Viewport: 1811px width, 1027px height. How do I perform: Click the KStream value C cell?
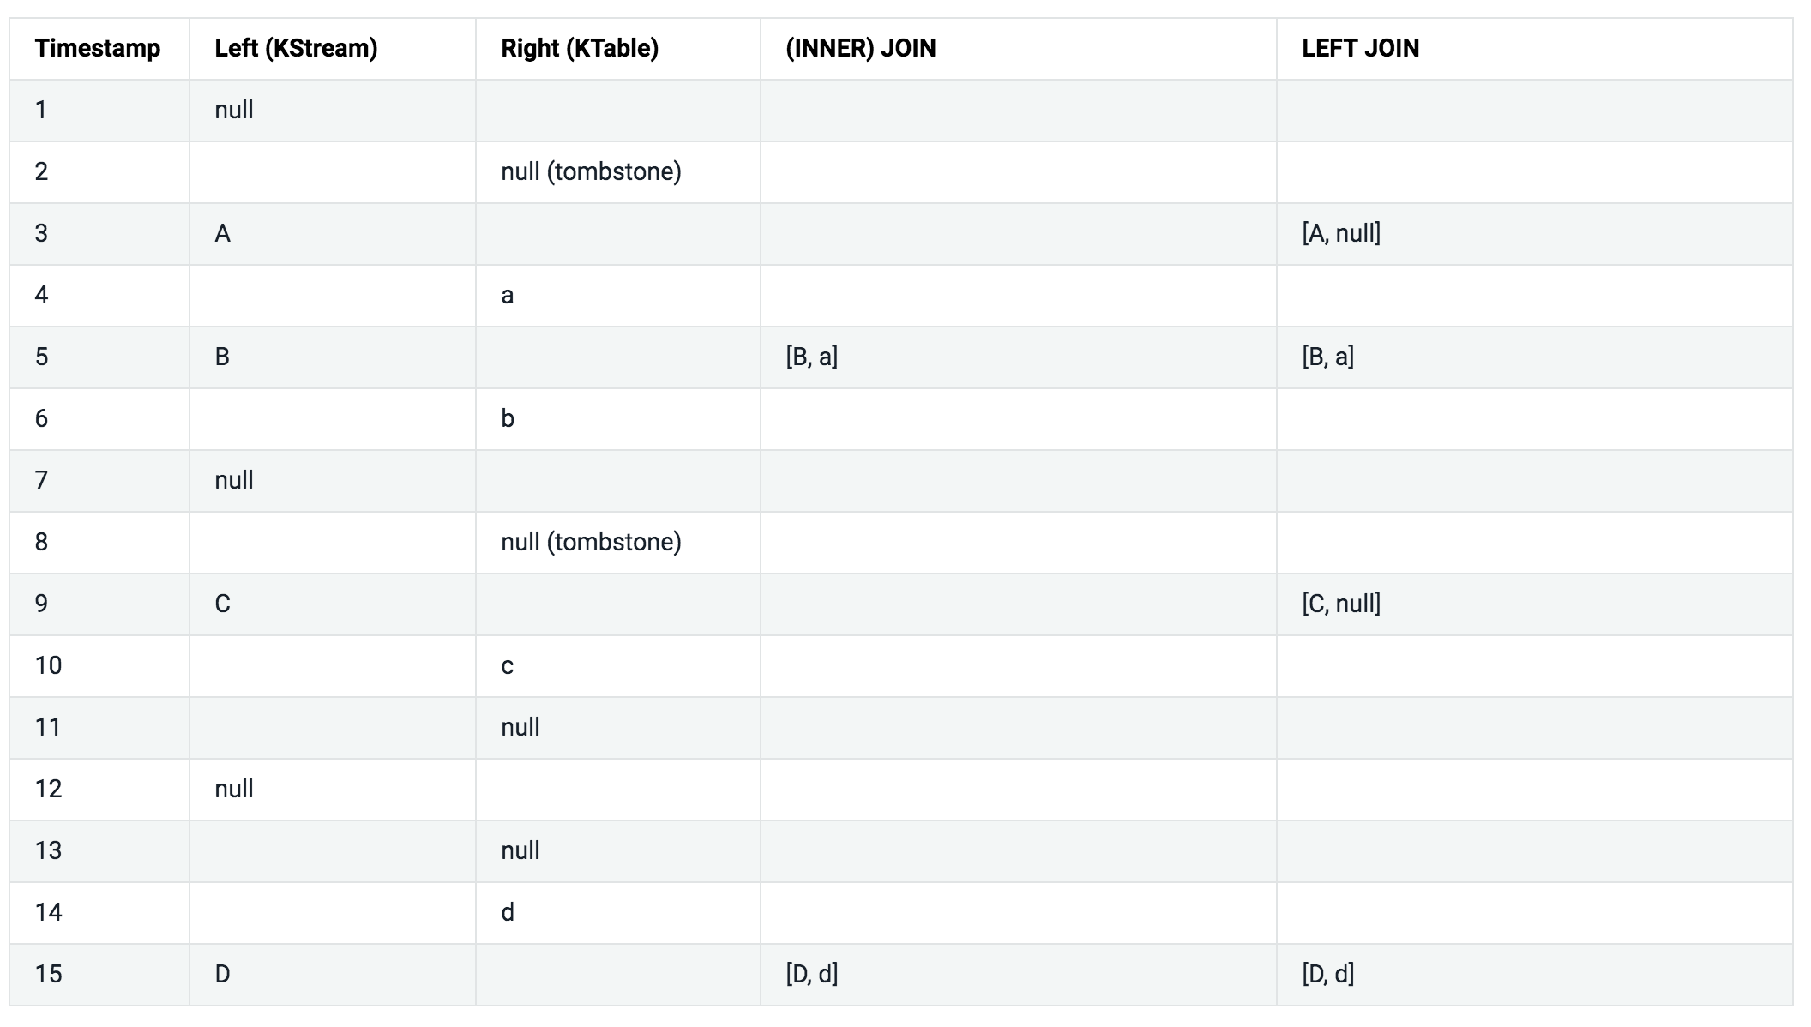click(x=223, y=604)
